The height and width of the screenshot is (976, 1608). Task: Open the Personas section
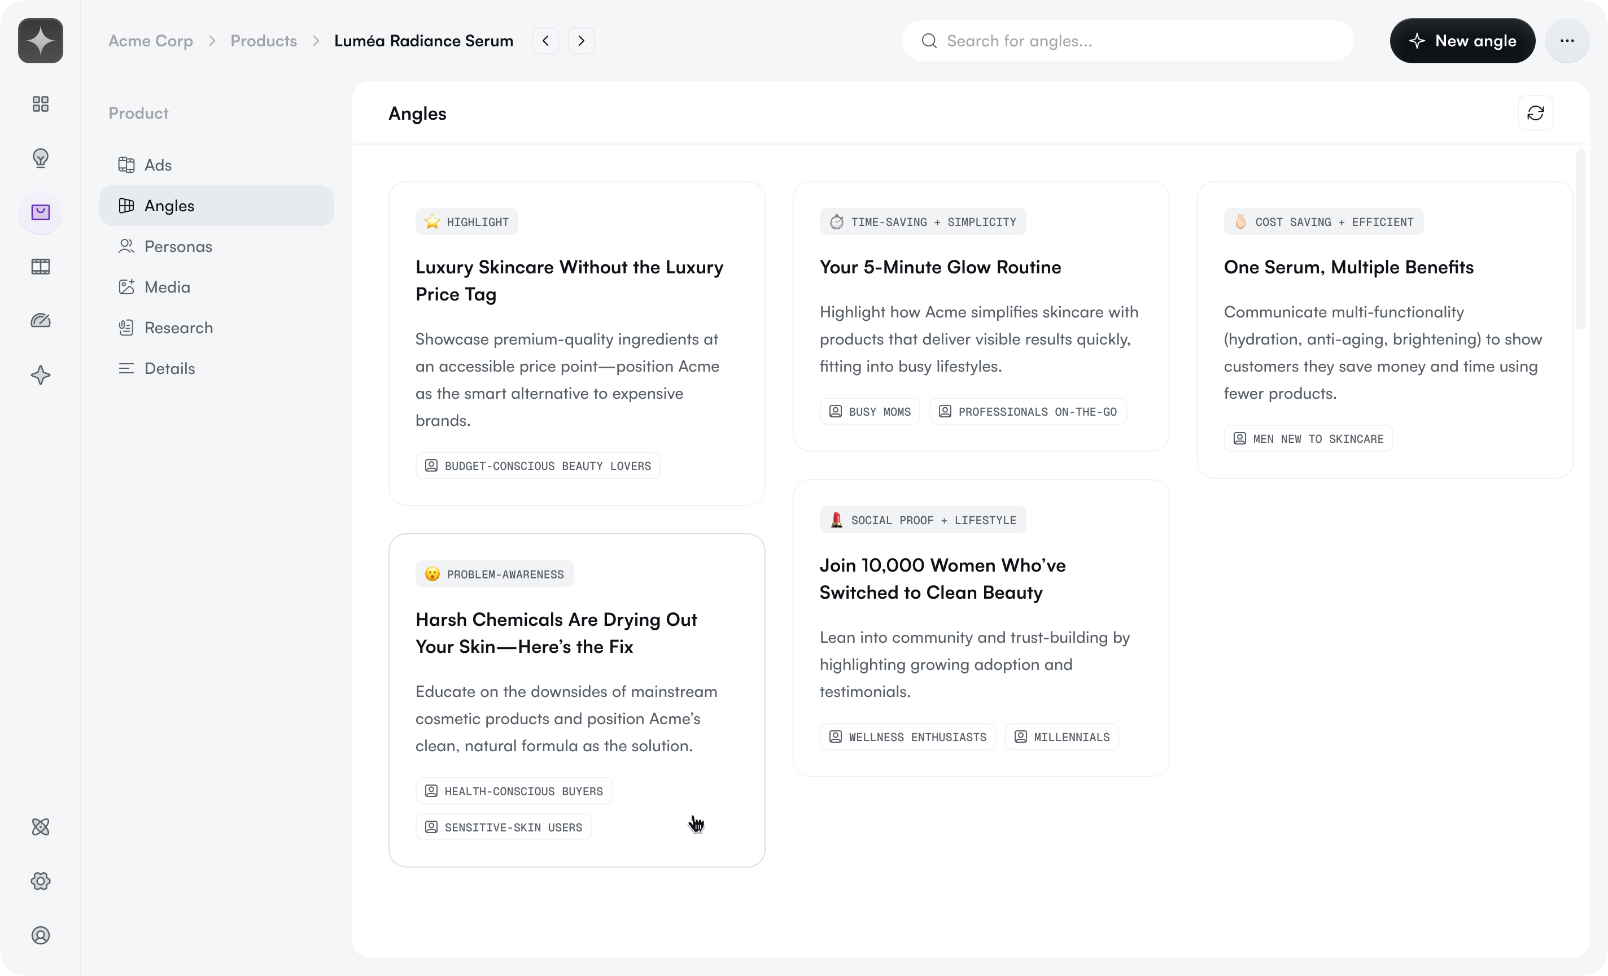(x=177, y=247)
